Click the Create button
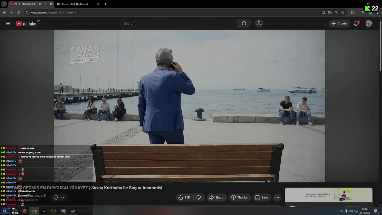The width and height of the screenshot is (382, 215). tap(339, 24)
